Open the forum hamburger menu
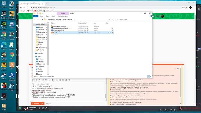201x113 pixels. tap(158, 16)
